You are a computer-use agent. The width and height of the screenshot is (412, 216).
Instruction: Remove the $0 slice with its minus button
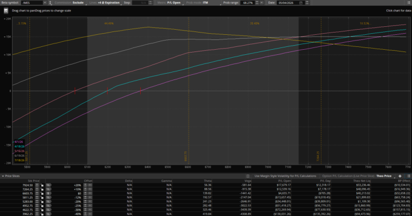[x=90, y=193]
